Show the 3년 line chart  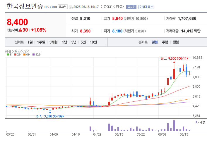[x=74, y=42]
